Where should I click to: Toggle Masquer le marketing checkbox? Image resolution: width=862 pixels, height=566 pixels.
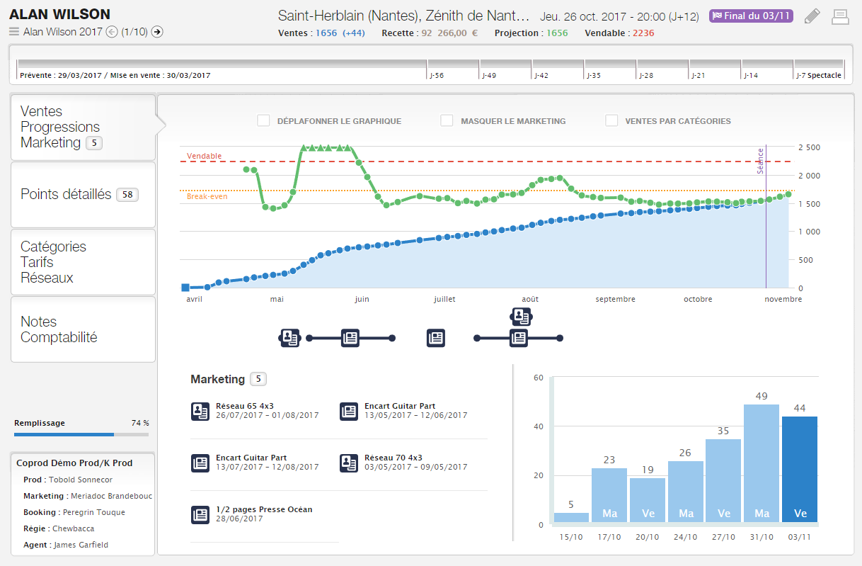447,121
